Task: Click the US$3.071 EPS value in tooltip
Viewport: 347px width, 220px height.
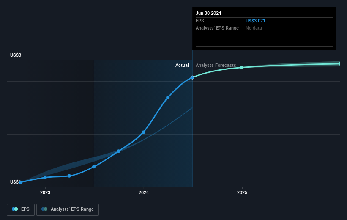Action: pyautogui.click(x=255, y=21)
